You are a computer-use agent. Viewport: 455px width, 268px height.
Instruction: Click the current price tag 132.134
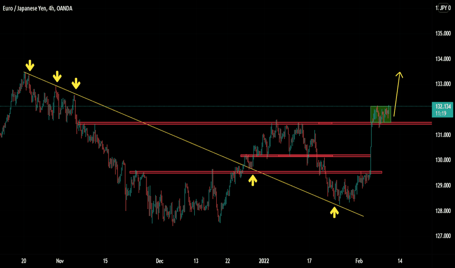click(442, 110)
